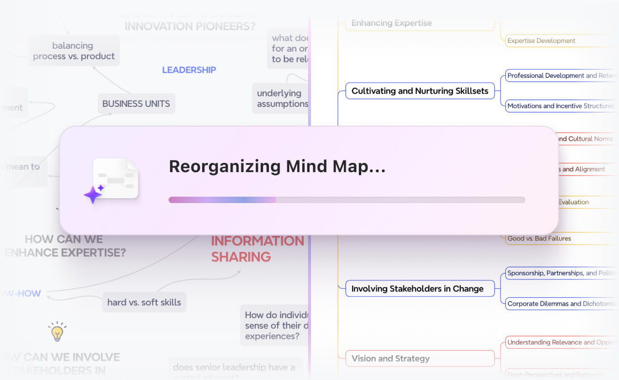Click the reorganizing progress bar
This screenshot has width=619, height=380.
346,200
